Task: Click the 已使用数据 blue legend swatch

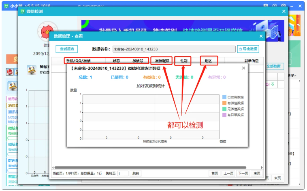Action: click(x=224, y=97)
